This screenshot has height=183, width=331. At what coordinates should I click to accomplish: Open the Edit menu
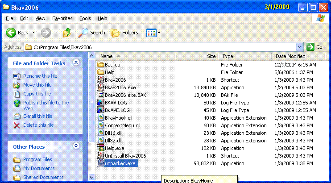24,18
